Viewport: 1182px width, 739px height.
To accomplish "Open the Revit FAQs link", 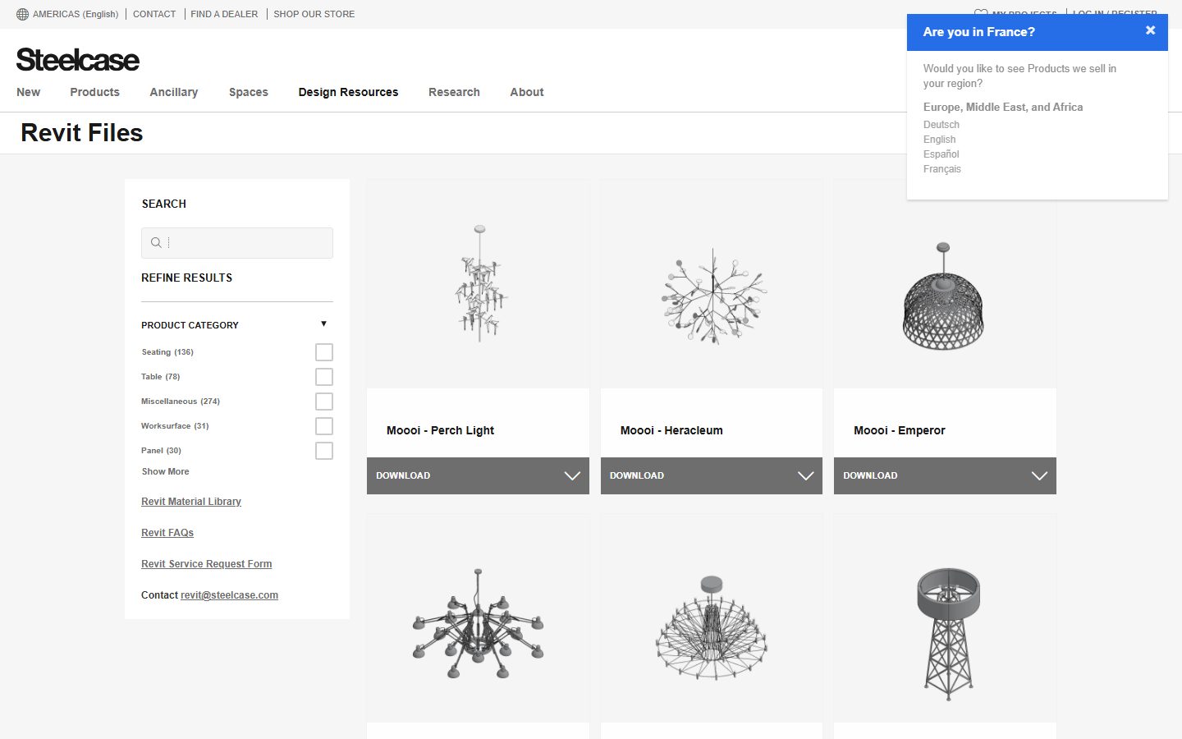I will (x=167, y=533).
